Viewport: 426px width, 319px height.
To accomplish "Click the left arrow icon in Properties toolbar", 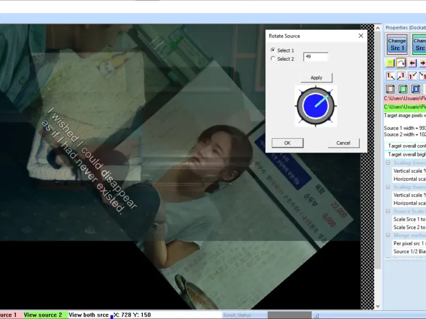I will pyautogui.click(x=412, y=63).
